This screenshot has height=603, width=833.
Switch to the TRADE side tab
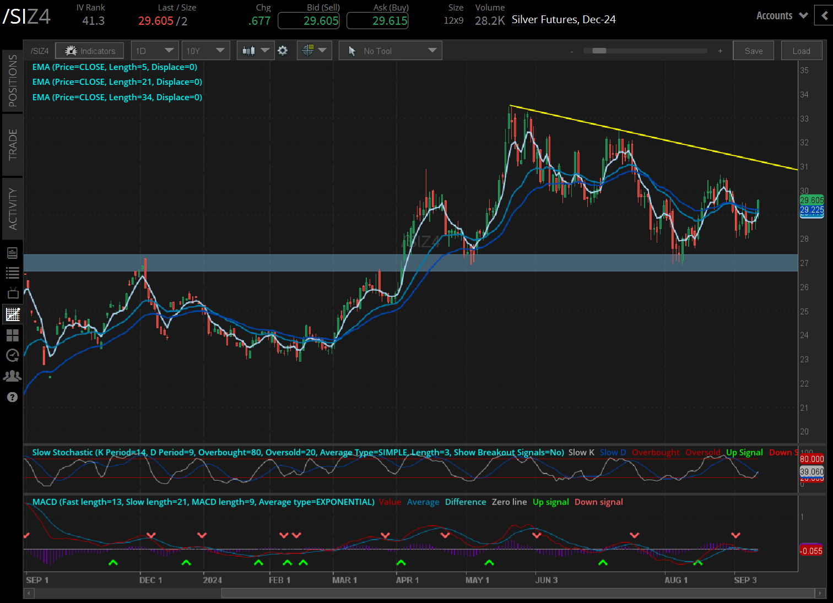pyautogui.click(x=13, y=144)
